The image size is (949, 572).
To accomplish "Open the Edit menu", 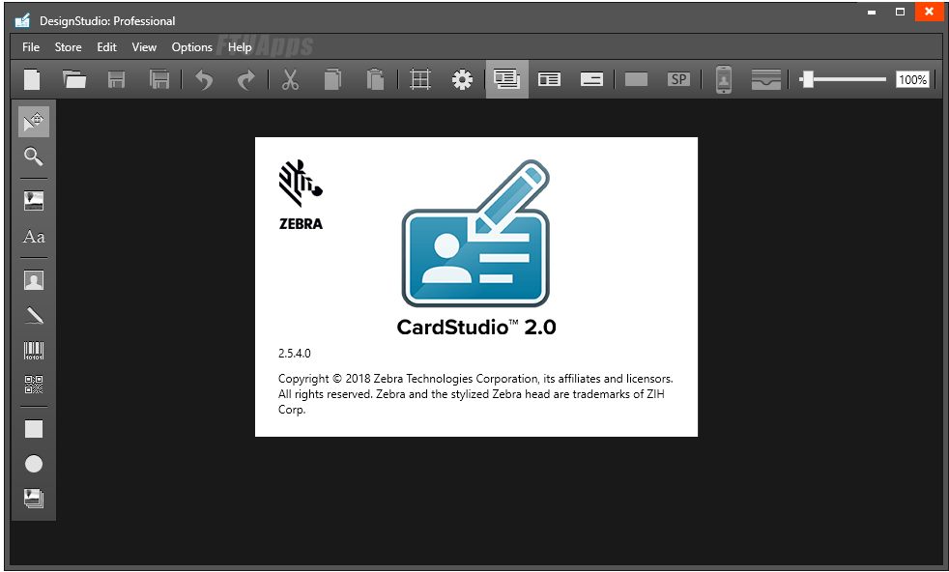I will click(x=106, y=47).
